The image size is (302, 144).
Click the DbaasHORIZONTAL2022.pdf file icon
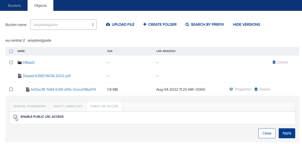(x=20, y=76)
